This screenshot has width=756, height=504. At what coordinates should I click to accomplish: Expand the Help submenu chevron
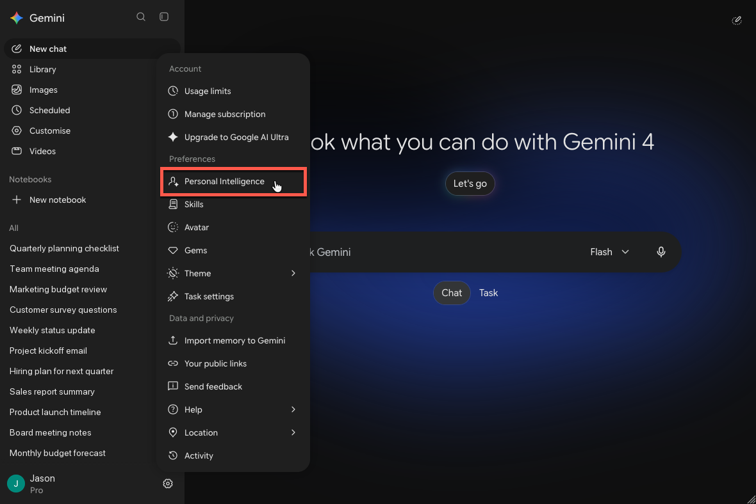coord(293,409)
